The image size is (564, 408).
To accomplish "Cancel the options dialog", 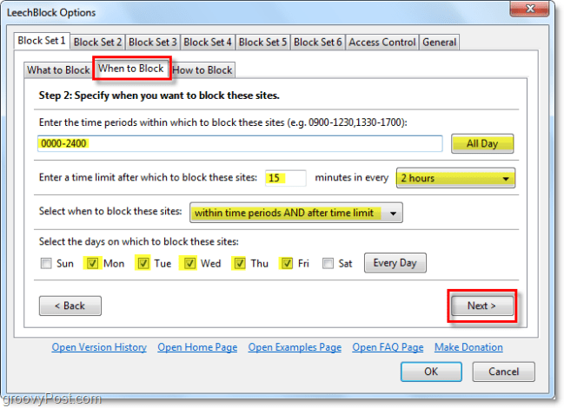I will (x=503, y=372).
